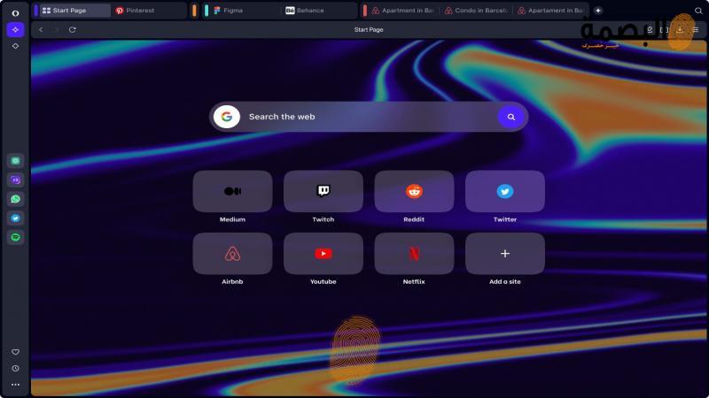Viewport: 709px width, 398px height.
Task: Click the purple search magnifier button
Action: click(x=511, y=117)
